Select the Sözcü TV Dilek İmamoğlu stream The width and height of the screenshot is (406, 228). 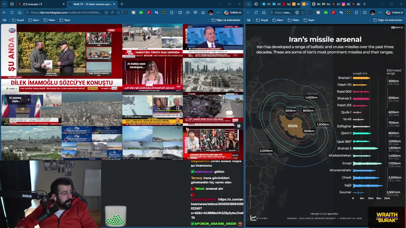click(62, 57)
